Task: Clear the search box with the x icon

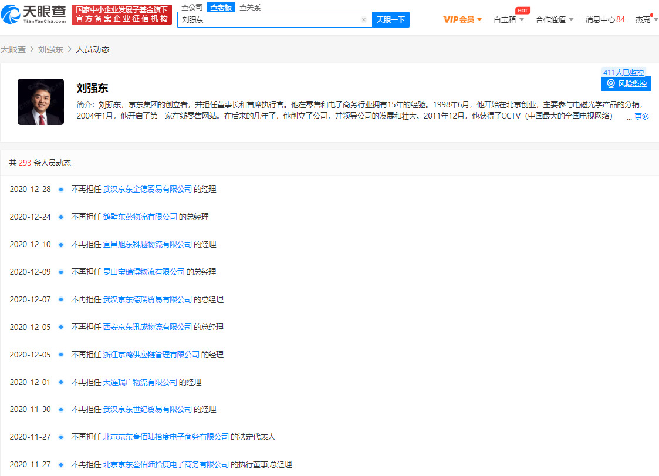Action: (x=364, y=20)
